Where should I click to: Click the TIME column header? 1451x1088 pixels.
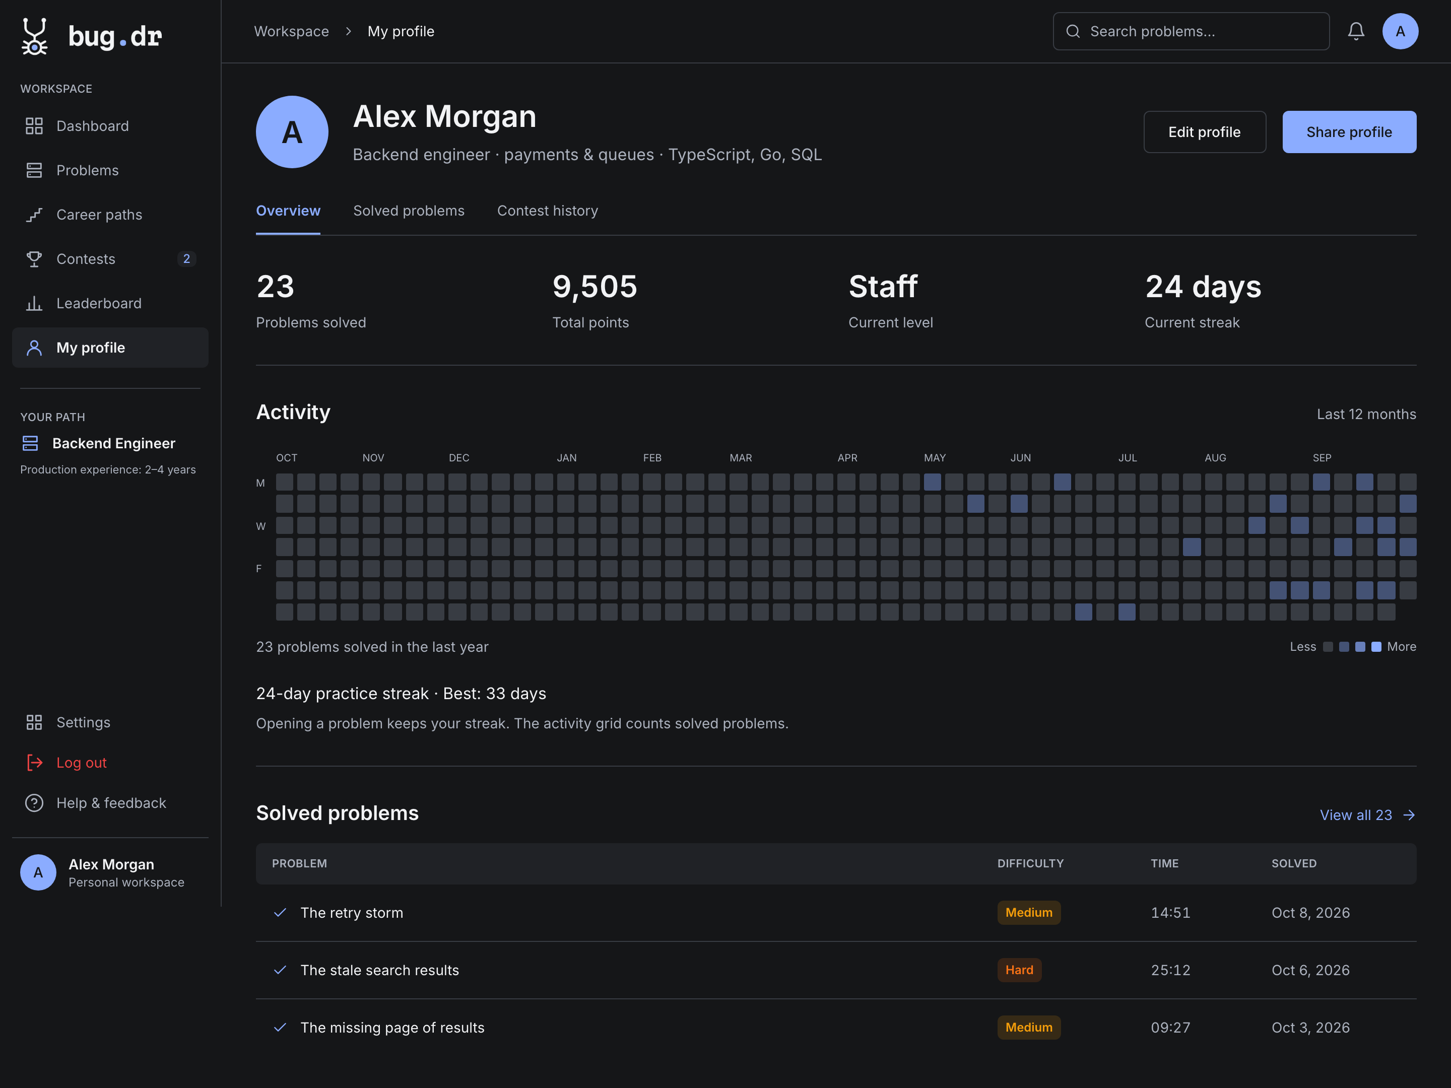(x=1164, y=864)
